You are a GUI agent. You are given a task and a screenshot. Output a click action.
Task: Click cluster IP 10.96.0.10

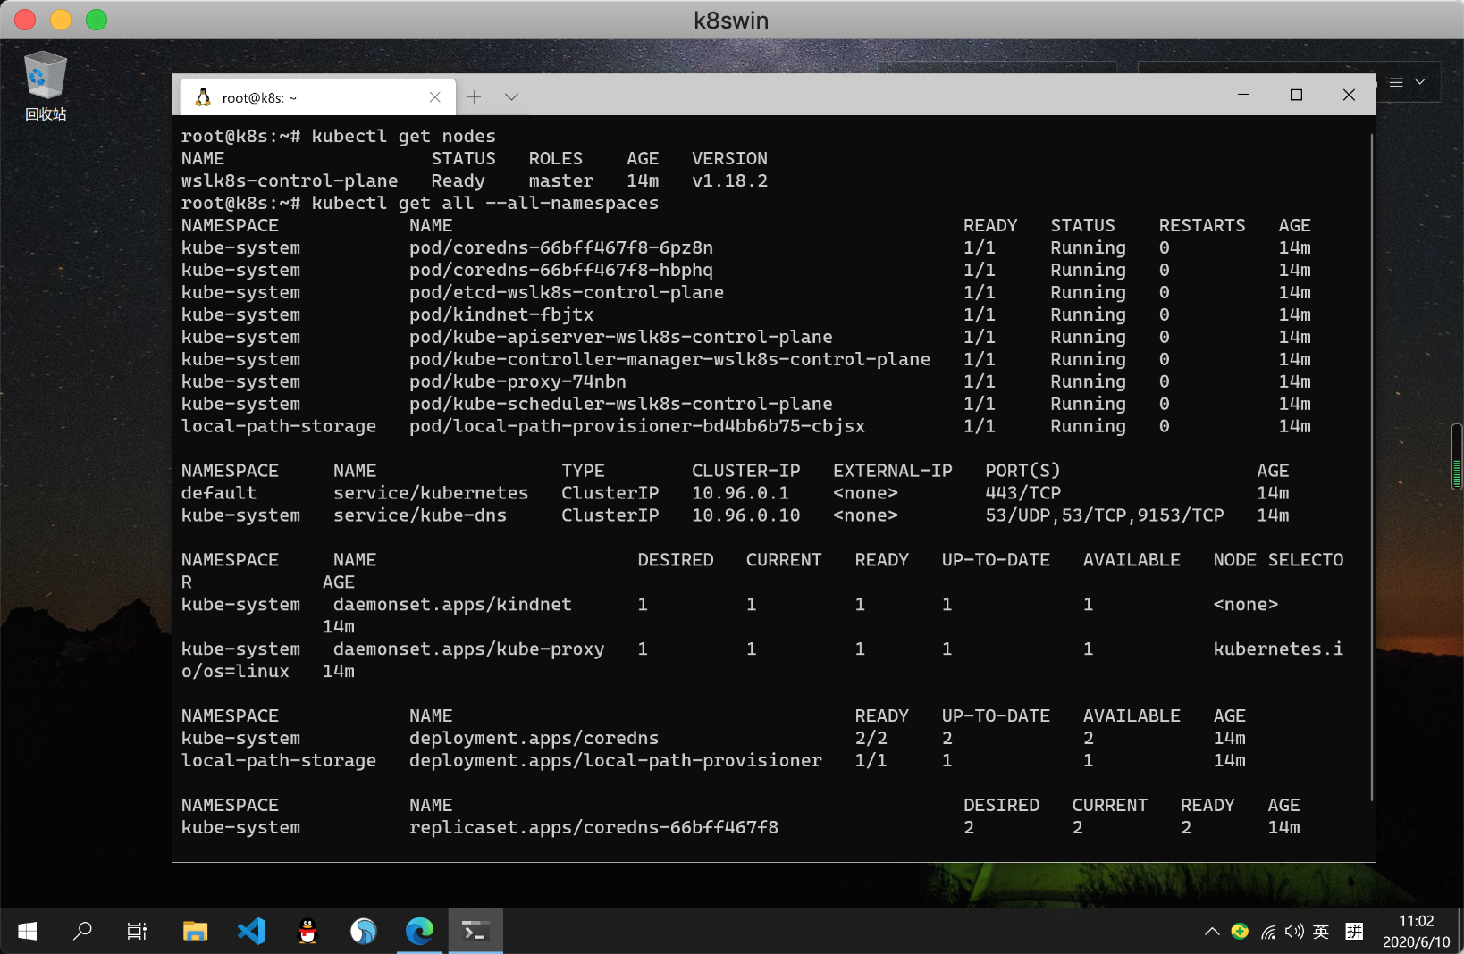(x=745, y=515)
